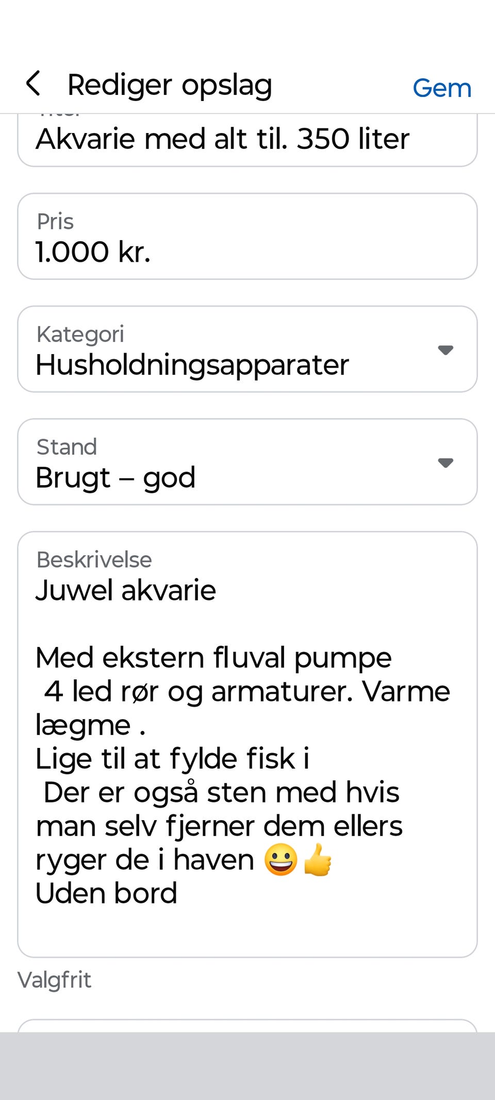Place cursor on 'Med ekstern fluval pumpe' line
This screenshot has width=495, height=1100.
tap(213, 658)
